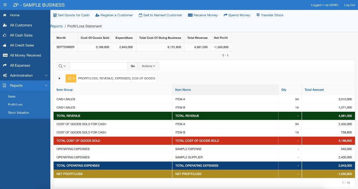Image resolution: width=358 pixels, height=189 pixels.
Task: Click the All Customers sidebar icon
Action: (x=5, y=25)
